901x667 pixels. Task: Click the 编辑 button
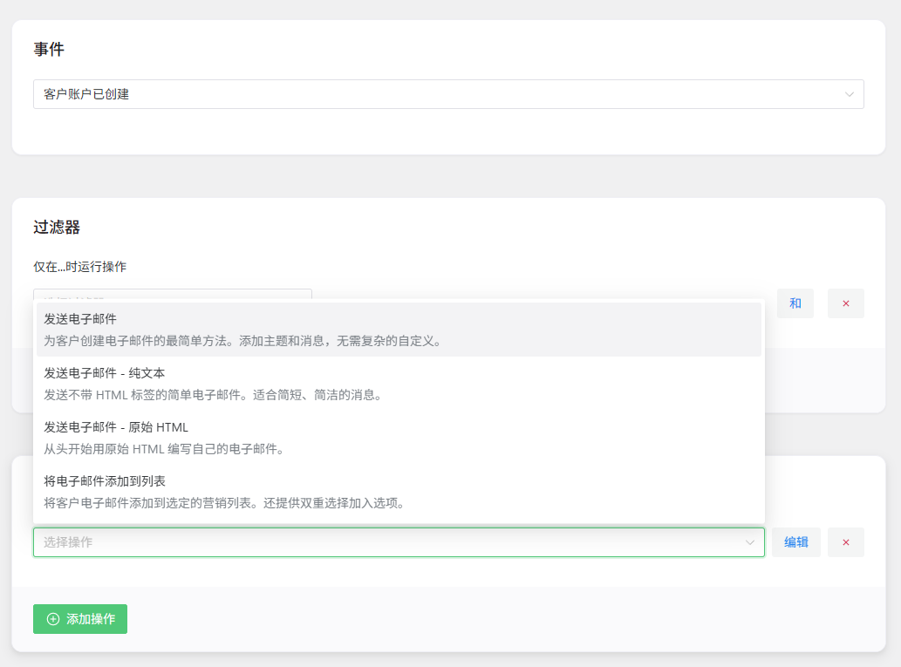pos(795,541)
